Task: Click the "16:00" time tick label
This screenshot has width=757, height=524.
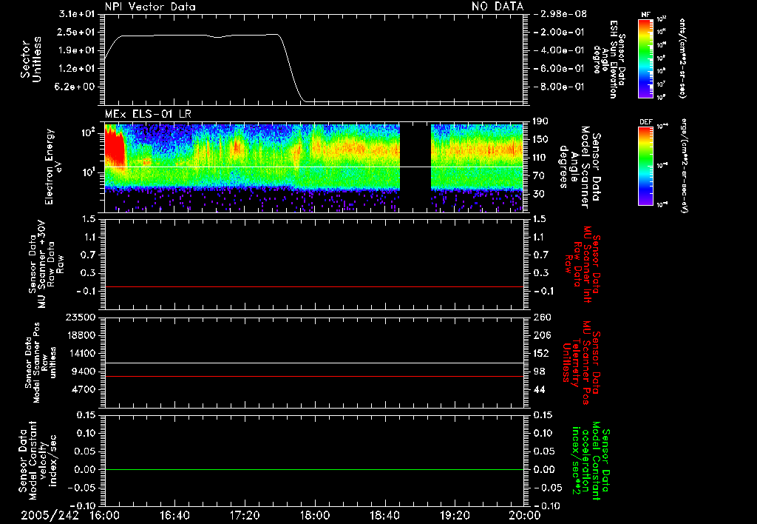Action: (x=105, y=515)
